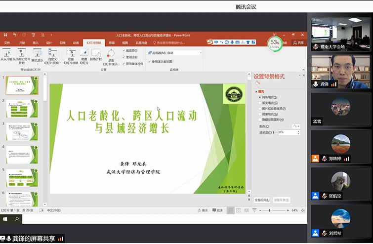Click the Save icon in quick access toolbar
Screen dimensions: 373x244
(x=6, y=35)
